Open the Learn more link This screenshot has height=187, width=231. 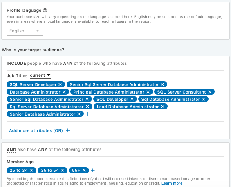click(172, 183)
